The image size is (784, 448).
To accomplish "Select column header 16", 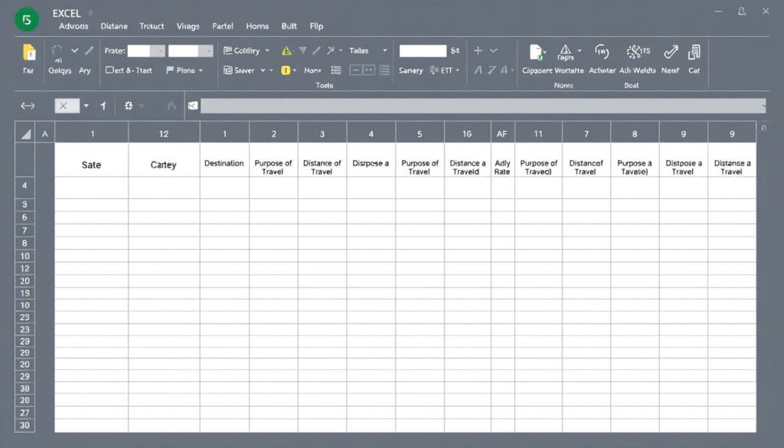I will coord(467,133).
